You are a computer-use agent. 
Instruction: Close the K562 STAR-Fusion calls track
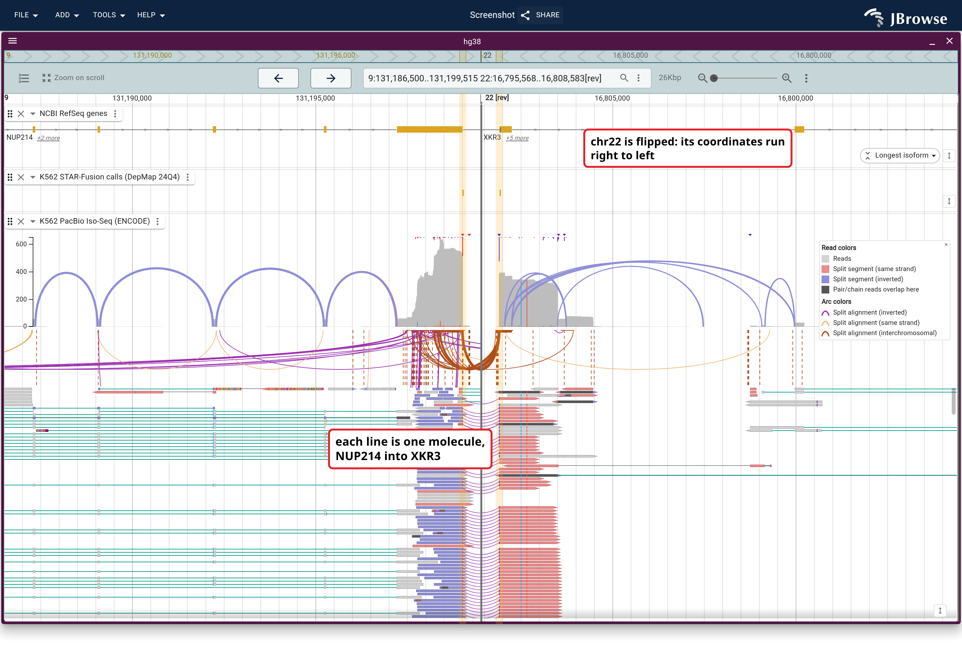[21, 177]
